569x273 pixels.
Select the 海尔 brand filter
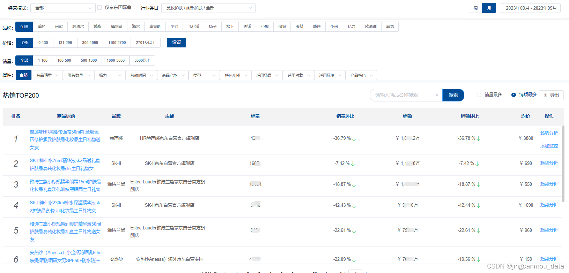[136, 26]
